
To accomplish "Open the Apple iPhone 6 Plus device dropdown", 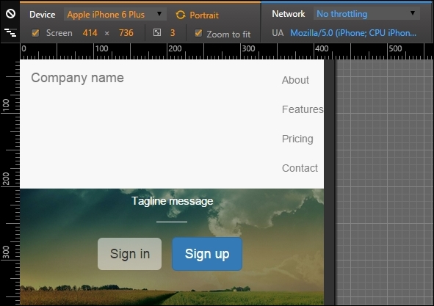I will (x=115, y=14).
